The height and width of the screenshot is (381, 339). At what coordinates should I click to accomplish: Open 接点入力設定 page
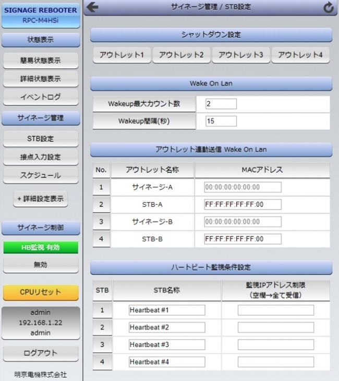[x=41, y=157]
